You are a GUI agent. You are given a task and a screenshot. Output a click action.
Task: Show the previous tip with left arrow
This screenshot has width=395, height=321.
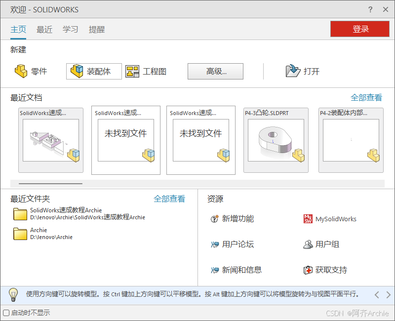(x=377, y=295)
